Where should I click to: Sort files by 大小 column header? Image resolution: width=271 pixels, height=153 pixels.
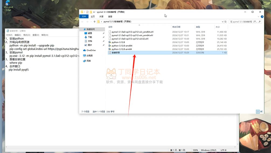click(x=217, y=27)
